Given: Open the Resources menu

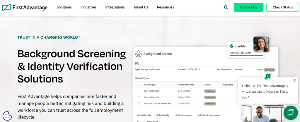Looking at the screenshot, I should pos(166,7).
